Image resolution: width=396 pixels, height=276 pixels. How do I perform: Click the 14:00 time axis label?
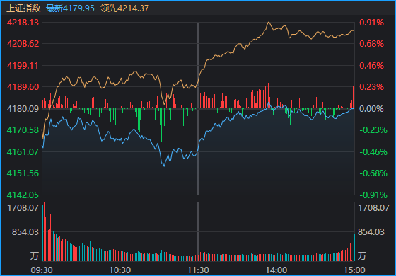(276, 270)
